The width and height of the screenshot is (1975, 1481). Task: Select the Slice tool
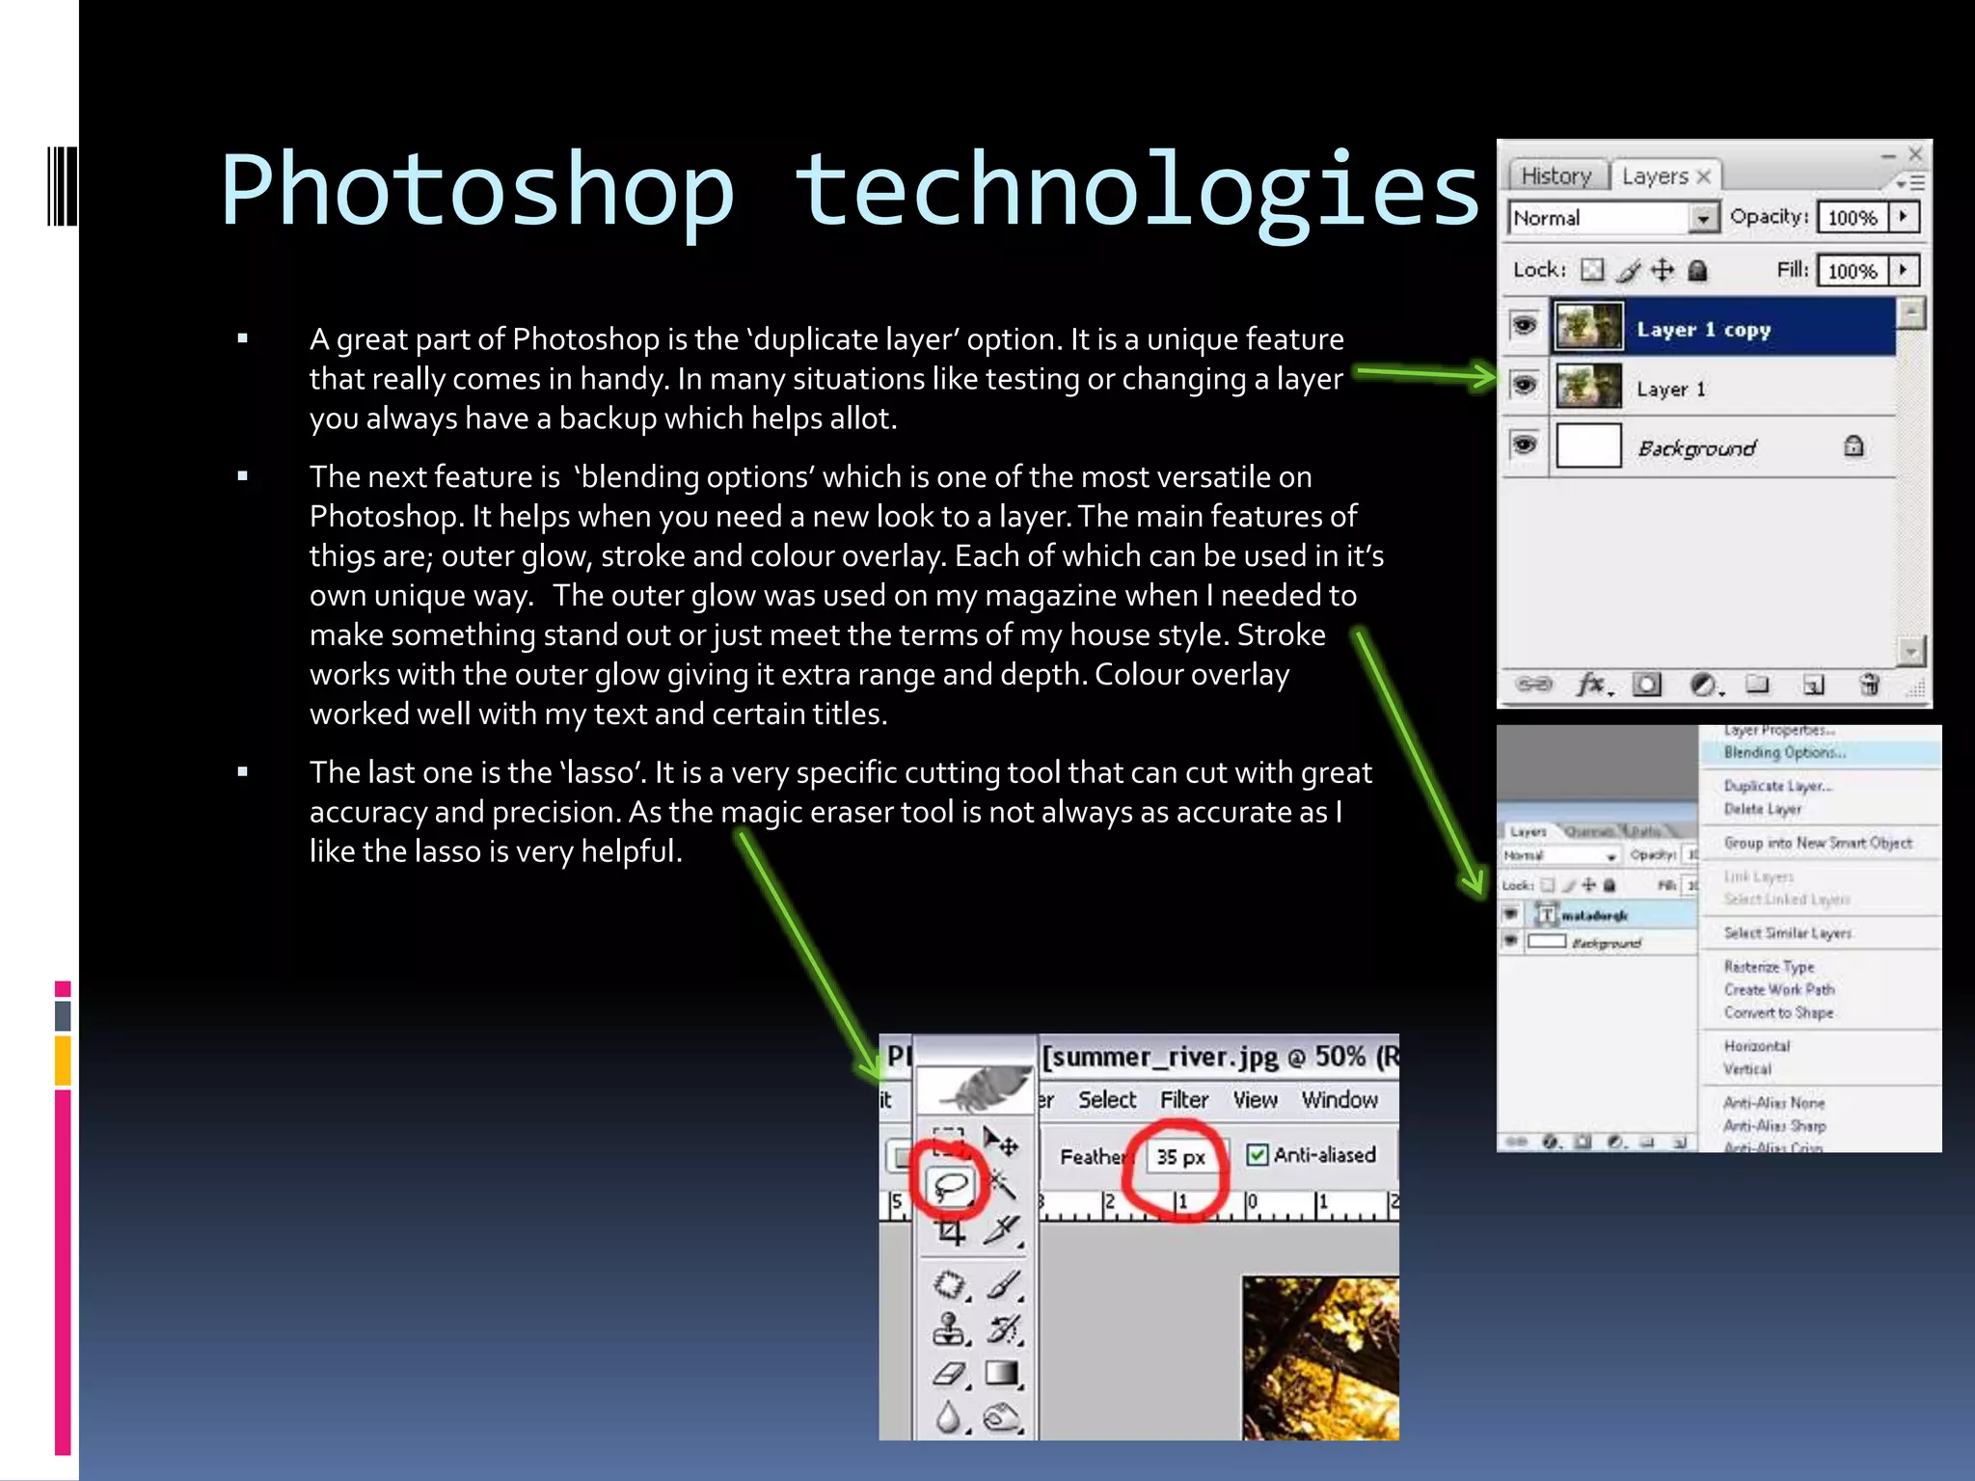pos(1003,1230)
